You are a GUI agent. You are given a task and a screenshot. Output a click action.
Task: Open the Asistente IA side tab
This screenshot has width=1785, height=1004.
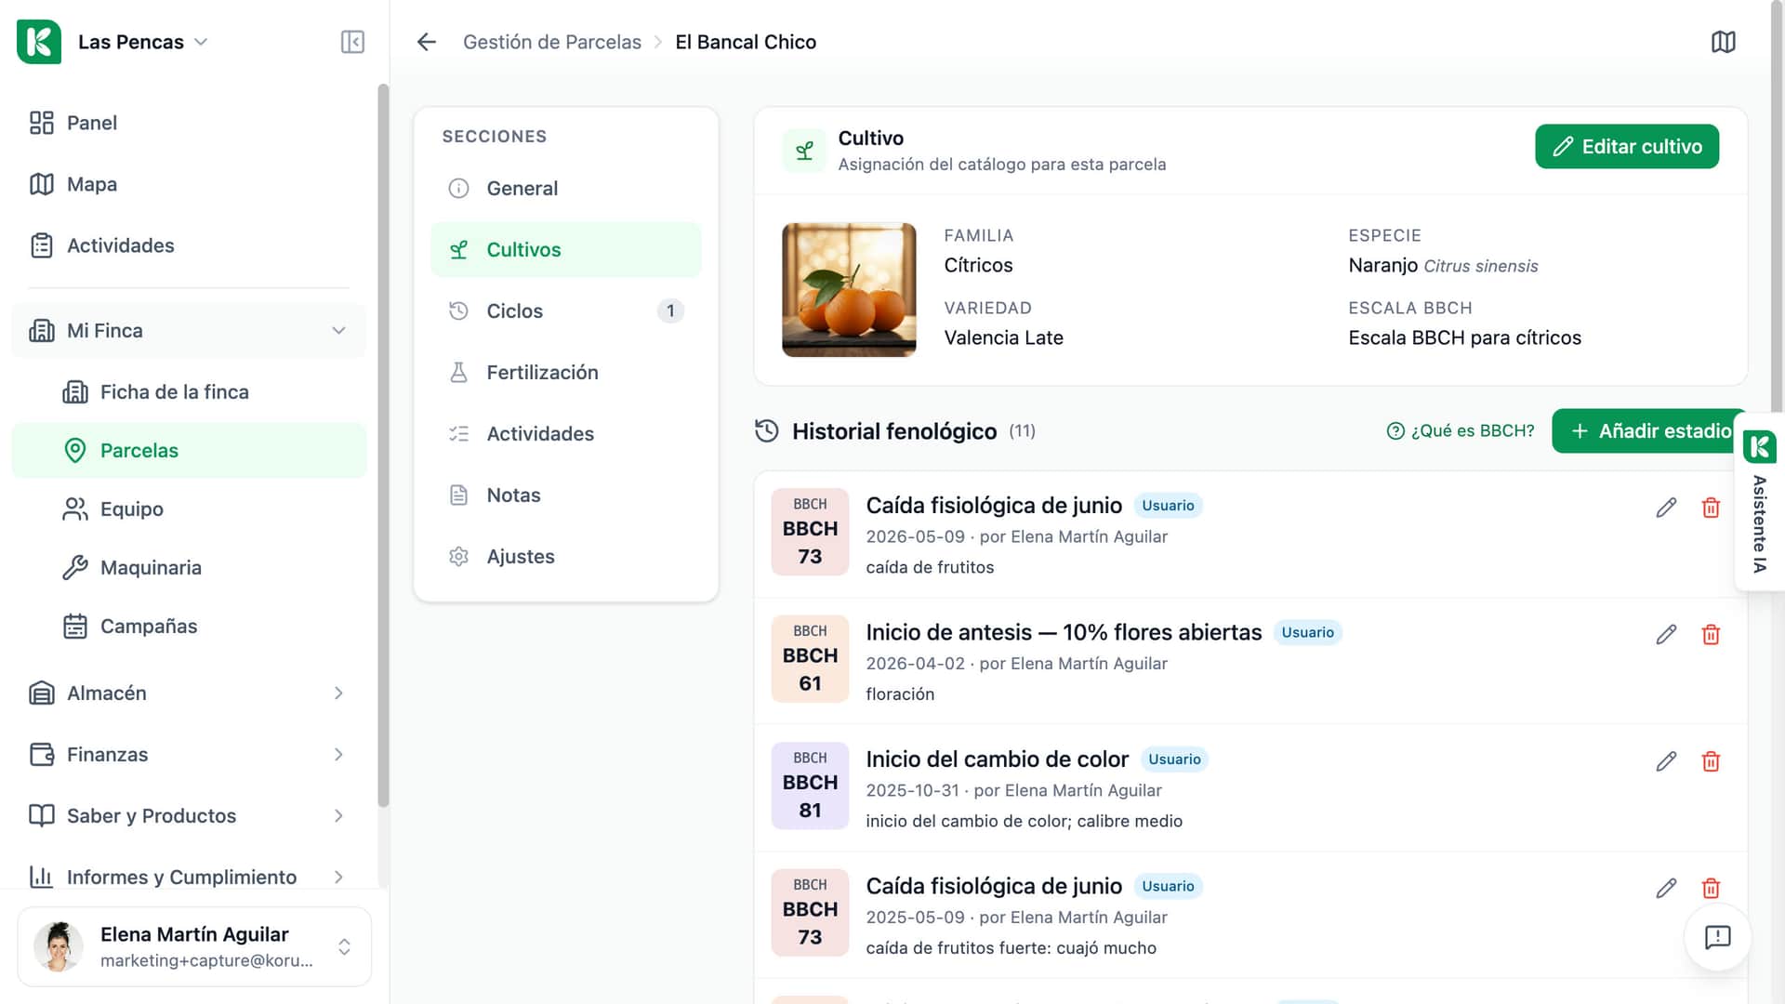[1759, 502]
